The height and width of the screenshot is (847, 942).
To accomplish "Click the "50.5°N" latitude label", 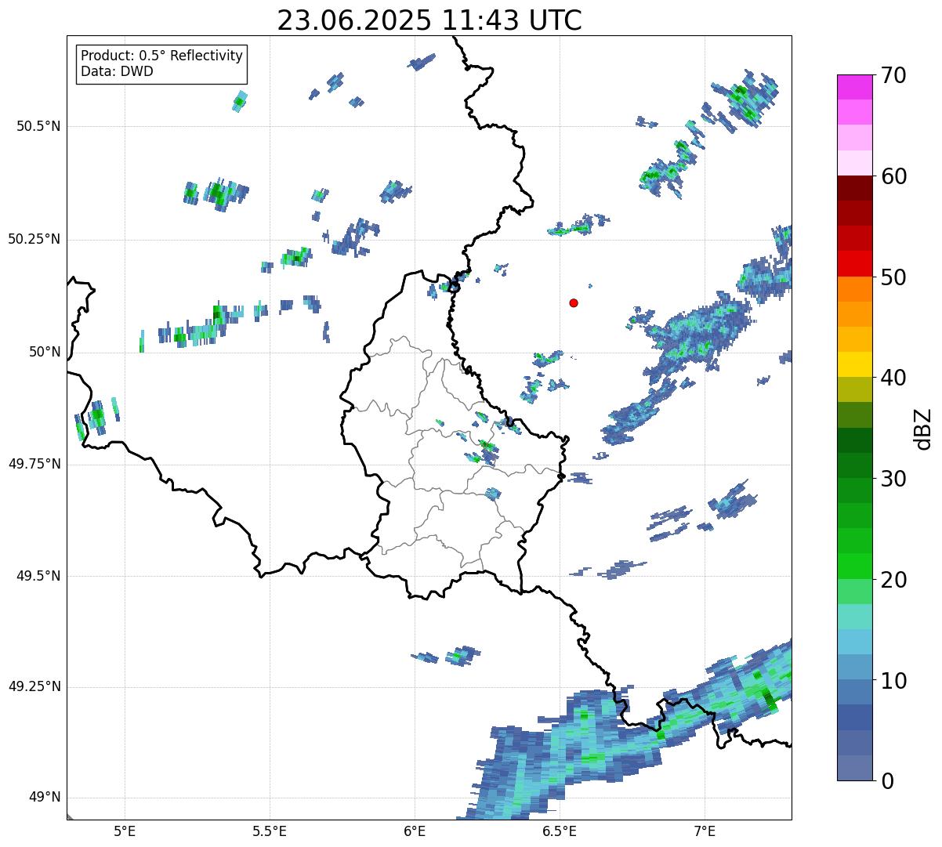I will pyautogui.click(x=38, y=126).
